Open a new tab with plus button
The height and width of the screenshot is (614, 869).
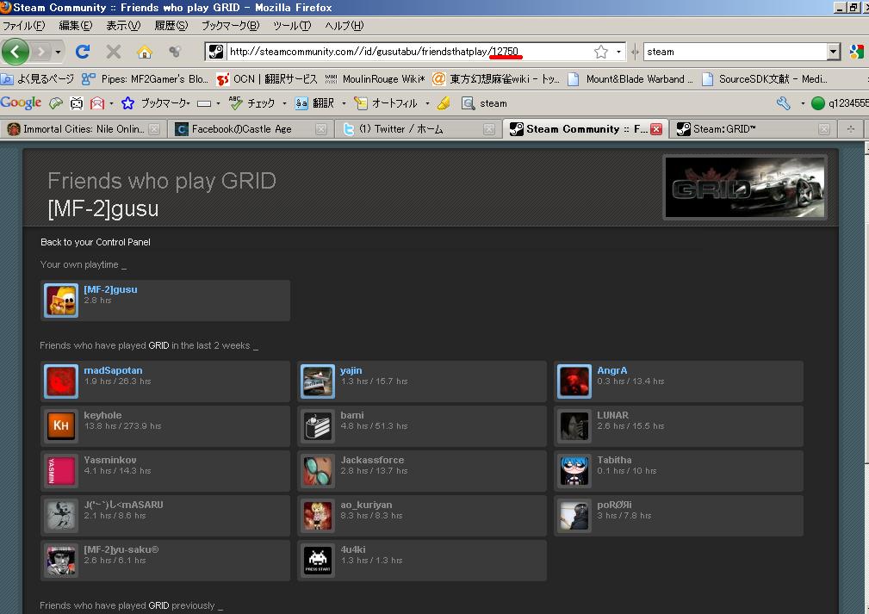[851, 129]
